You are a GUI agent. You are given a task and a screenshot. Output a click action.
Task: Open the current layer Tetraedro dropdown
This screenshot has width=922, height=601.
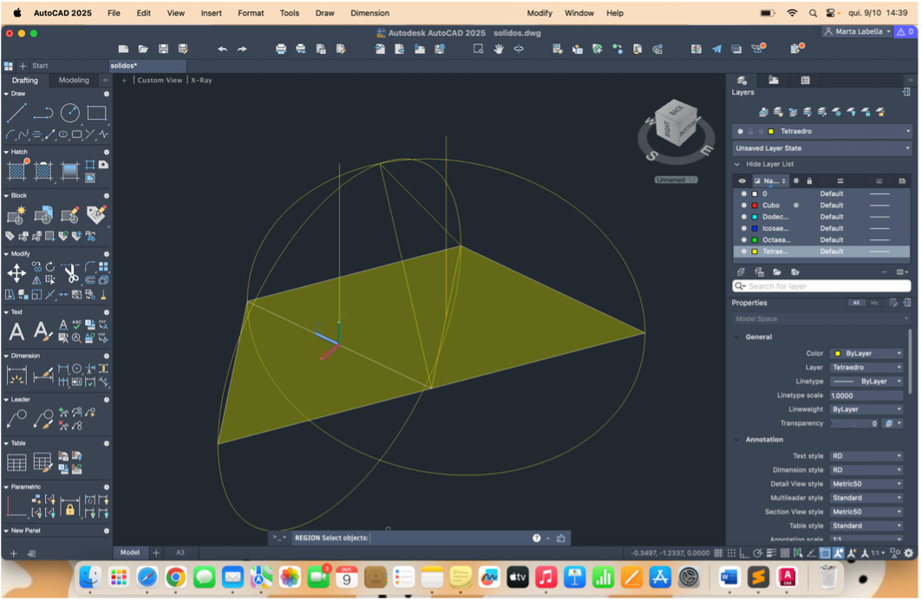[x=821, y=132]
